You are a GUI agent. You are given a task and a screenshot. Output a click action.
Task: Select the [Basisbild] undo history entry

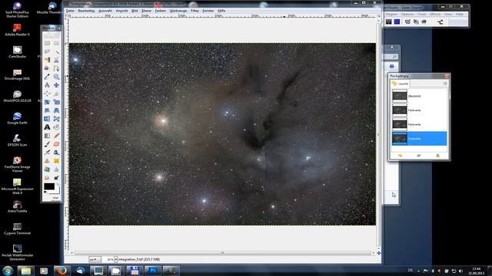click(x=419, y=96)
